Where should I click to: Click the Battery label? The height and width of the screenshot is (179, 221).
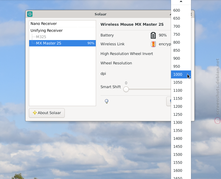(107, 35)
